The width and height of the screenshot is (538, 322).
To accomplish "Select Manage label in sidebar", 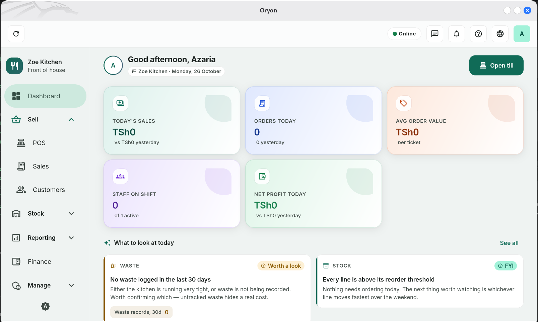I will (39, 285).
